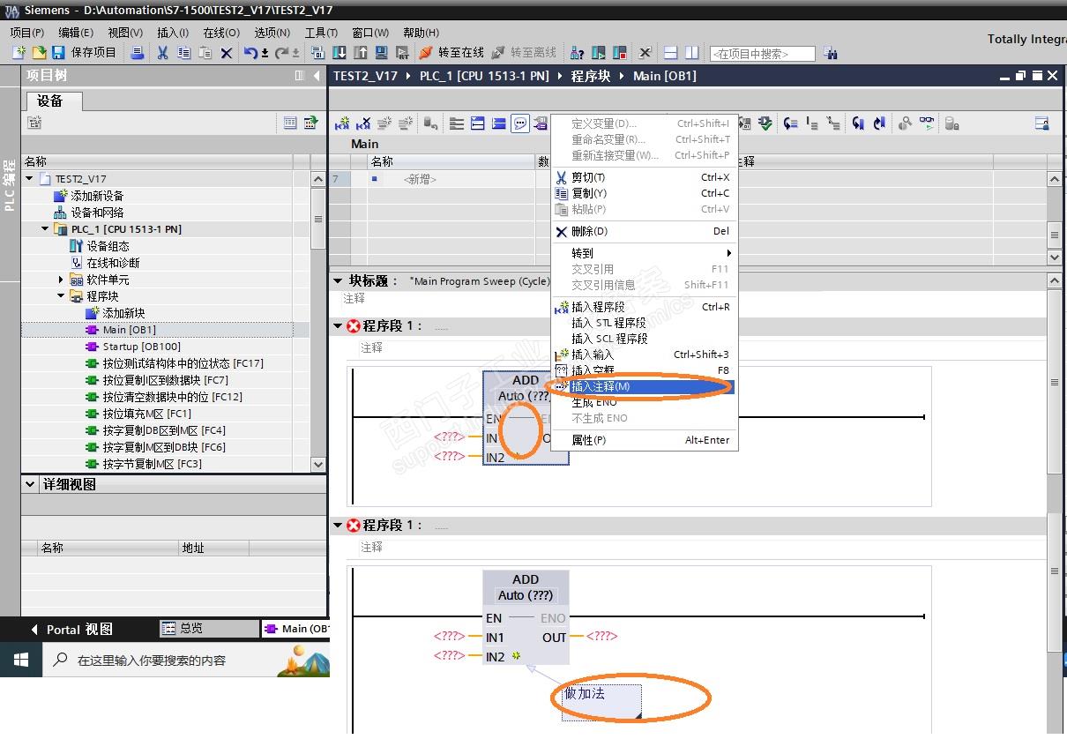Image resolution: width=1067 pixels, height=739 pixels.
Task: Select 剪切(T) in the context menu
Action: click(x=644, y=177)
